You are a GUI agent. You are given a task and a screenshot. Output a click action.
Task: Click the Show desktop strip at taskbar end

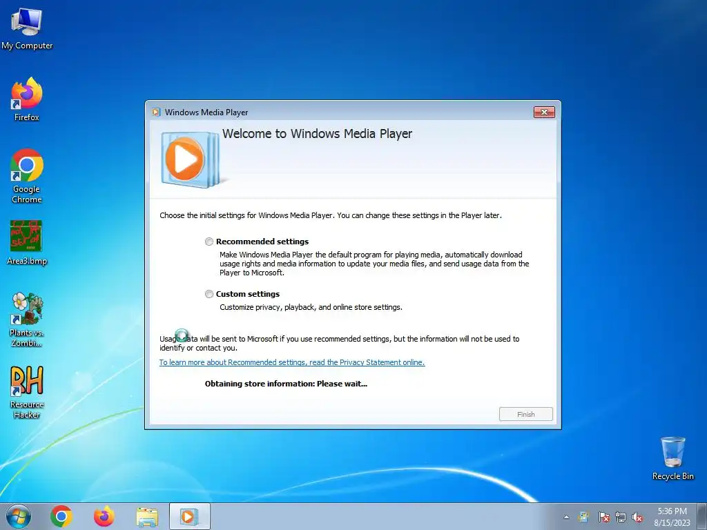[x=702, y=516]
